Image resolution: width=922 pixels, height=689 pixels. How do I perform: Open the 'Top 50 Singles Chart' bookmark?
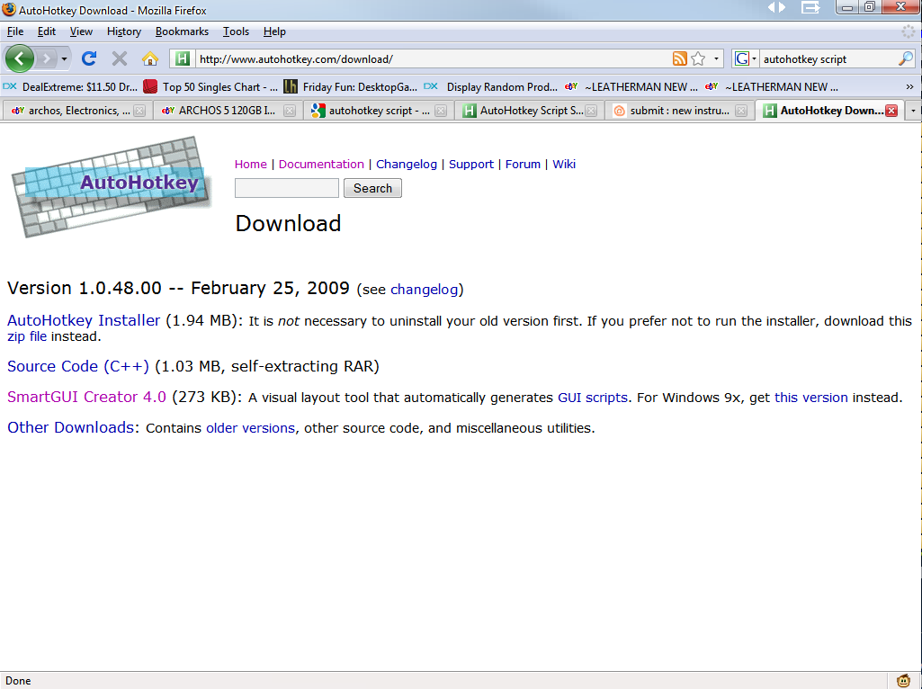point(210,87)
